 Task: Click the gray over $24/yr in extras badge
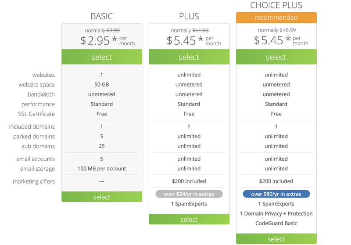(x=189, y=194)
